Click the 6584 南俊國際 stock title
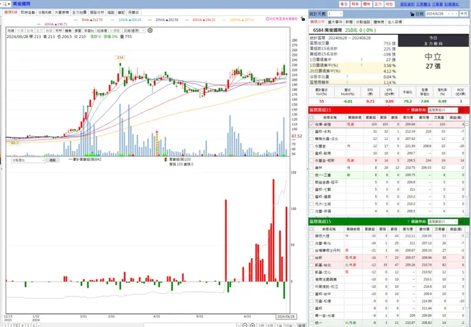471x327 pixels. [327, 30]
